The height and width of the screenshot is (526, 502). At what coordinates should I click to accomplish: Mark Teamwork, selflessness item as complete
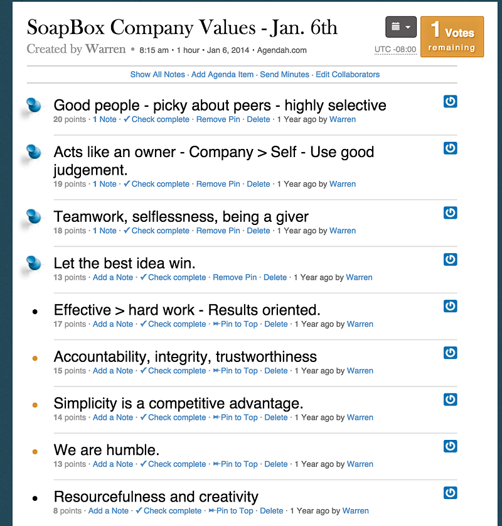pos(156,231)
